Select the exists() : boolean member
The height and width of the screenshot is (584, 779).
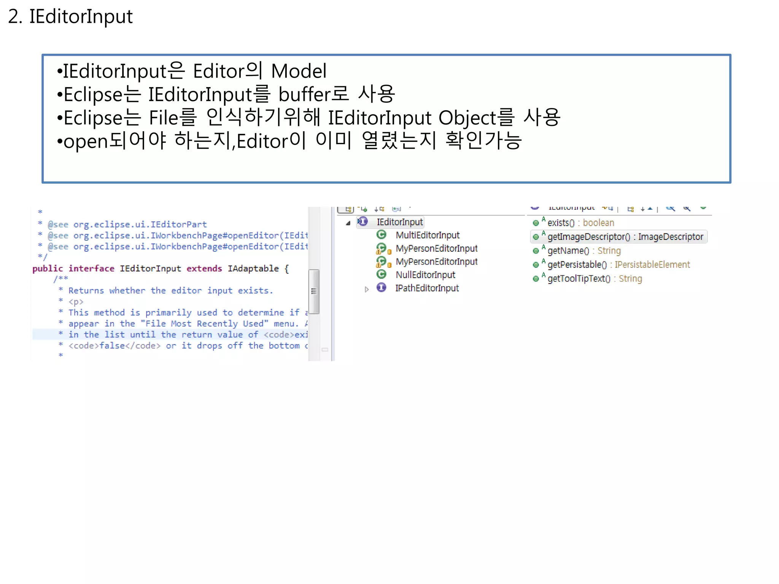pyautogui.click(x=581, y=223)
